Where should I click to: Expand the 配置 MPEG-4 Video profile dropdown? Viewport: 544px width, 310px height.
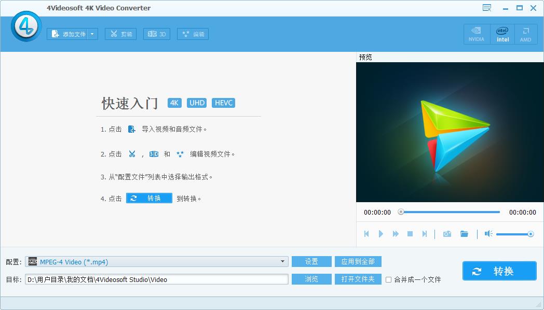click(x=283, y=262)
